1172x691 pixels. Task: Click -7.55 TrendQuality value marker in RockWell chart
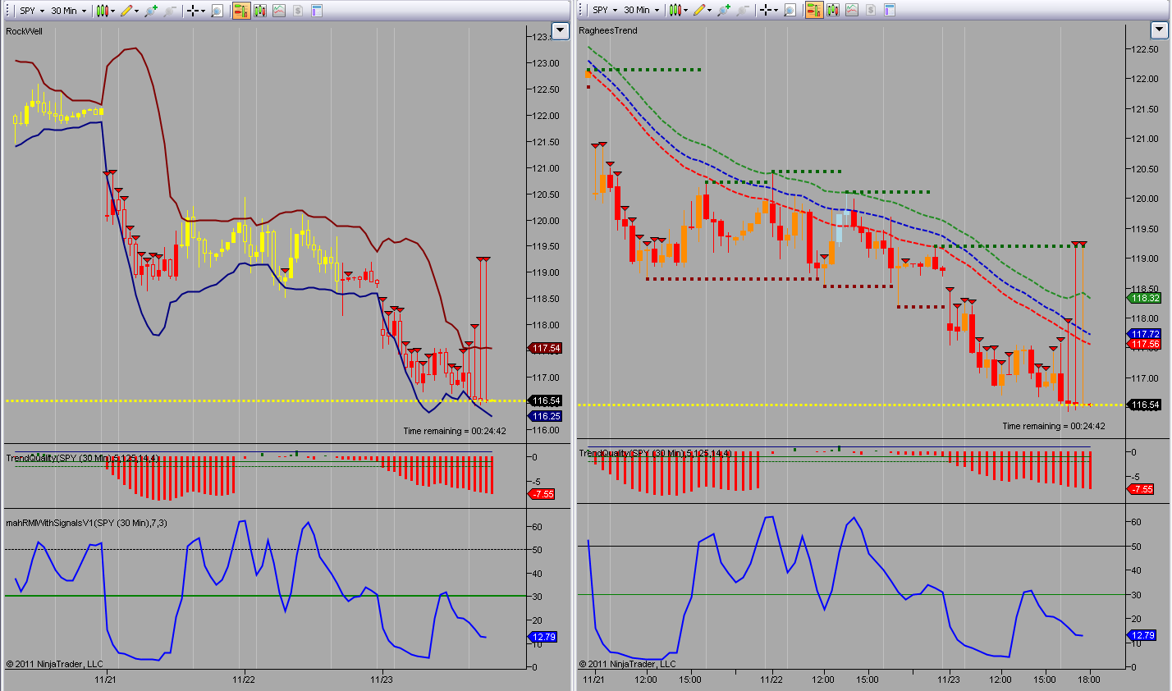542,494
